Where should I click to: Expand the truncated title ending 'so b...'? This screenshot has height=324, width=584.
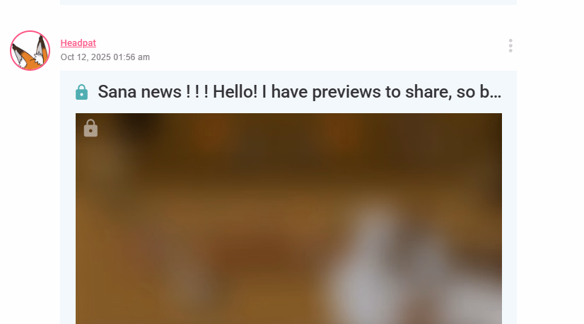pos(300,92)
